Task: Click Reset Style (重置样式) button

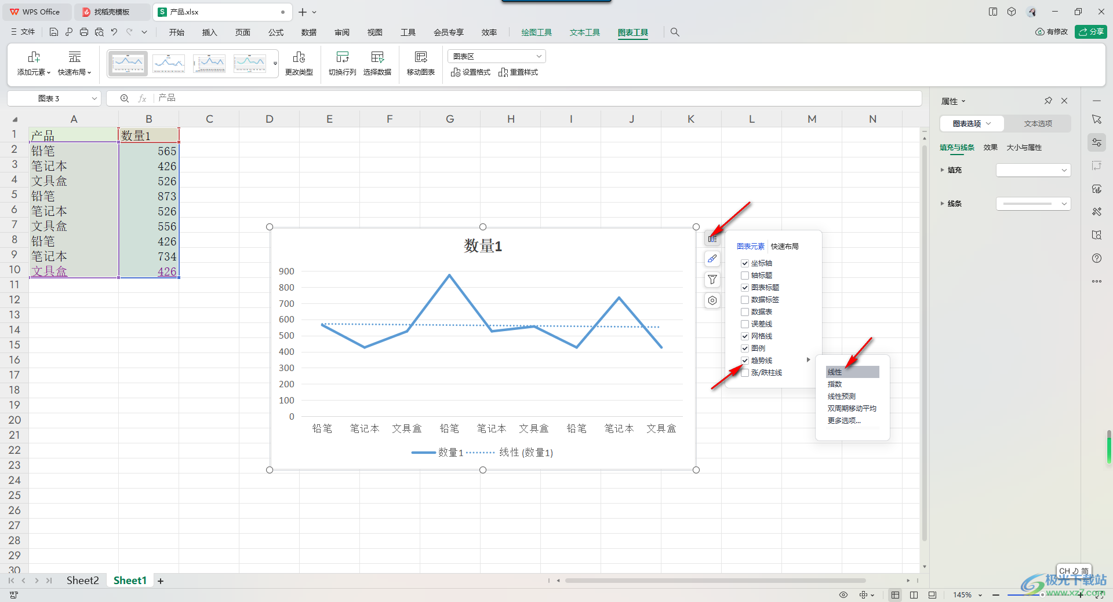Action: point(518,72)
